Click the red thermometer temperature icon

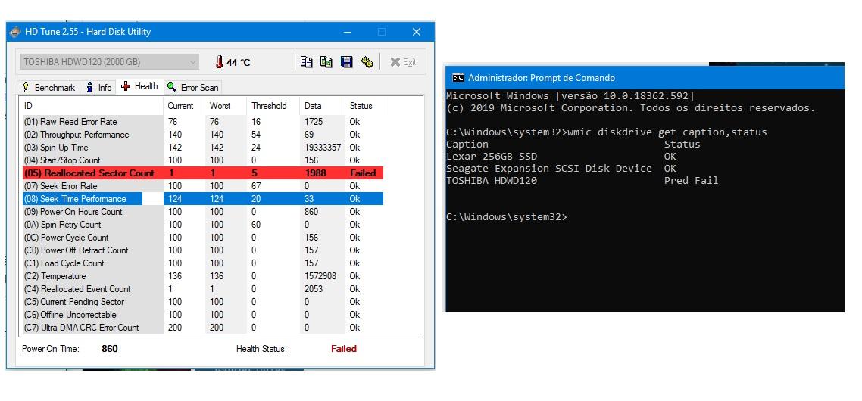(219, 63)
